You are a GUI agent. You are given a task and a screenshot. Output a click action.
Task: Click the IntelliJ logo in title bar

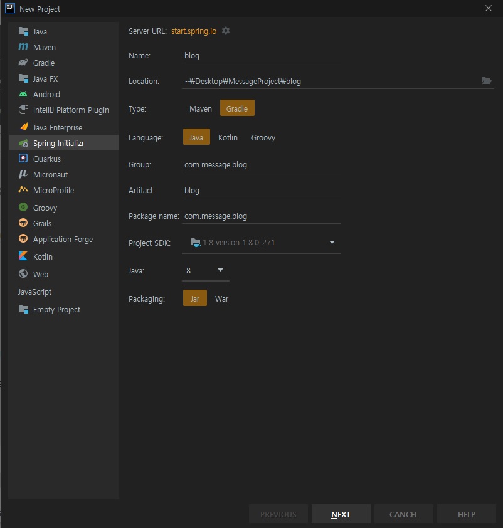tap(10, 8)
